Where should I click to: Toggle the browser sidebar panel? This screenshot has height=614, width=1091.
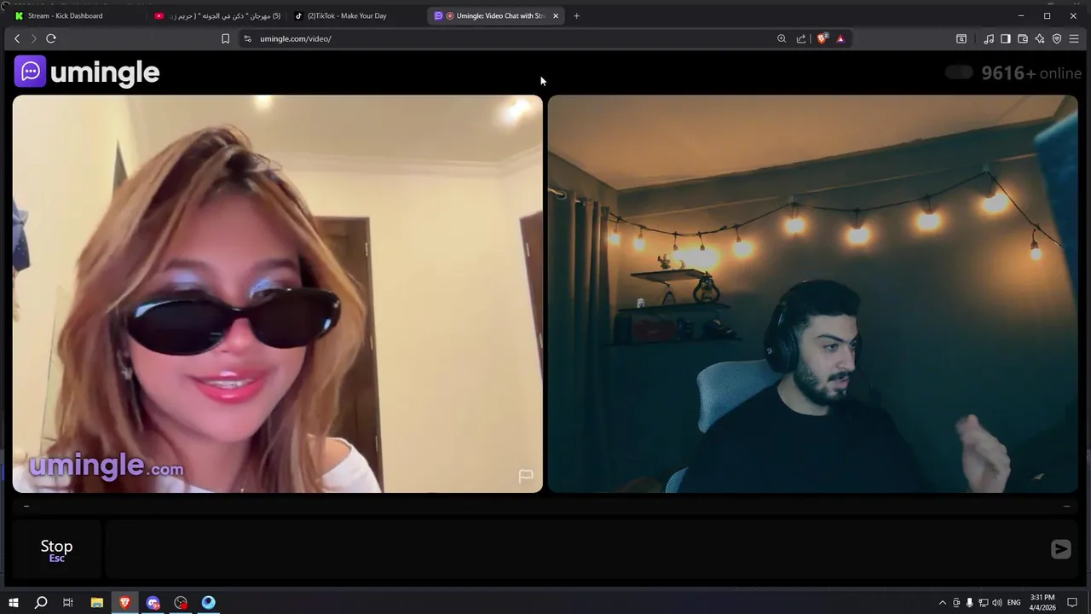[1006, 38]
